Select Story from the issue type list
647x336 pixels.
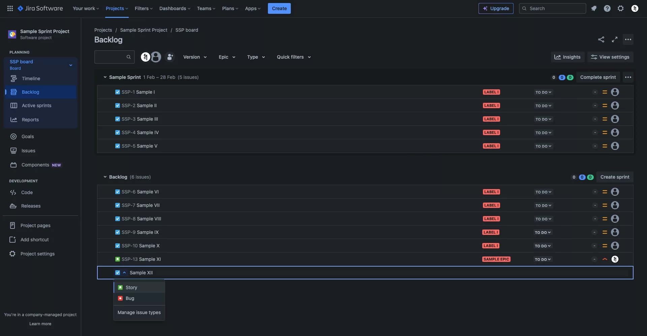coord(139,287)
